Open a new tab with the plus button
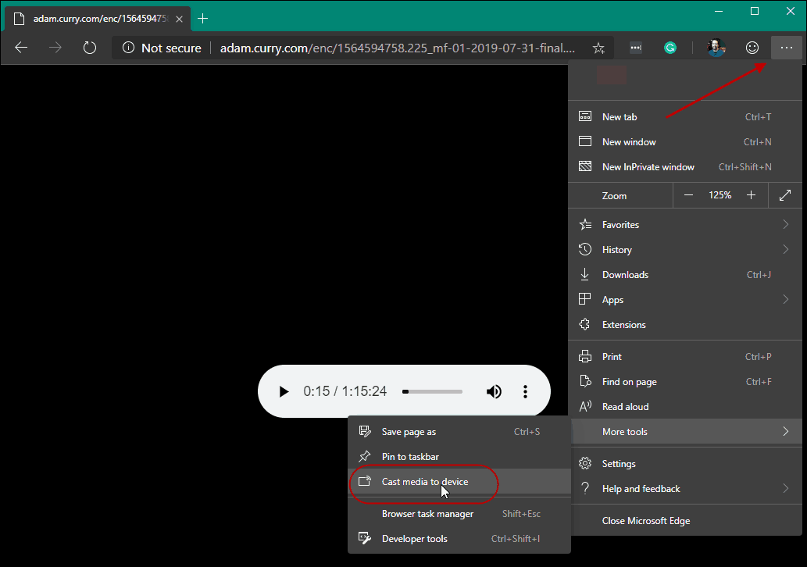Image resolution: width=807 pixels, height=567 pixels. (203, 19)
